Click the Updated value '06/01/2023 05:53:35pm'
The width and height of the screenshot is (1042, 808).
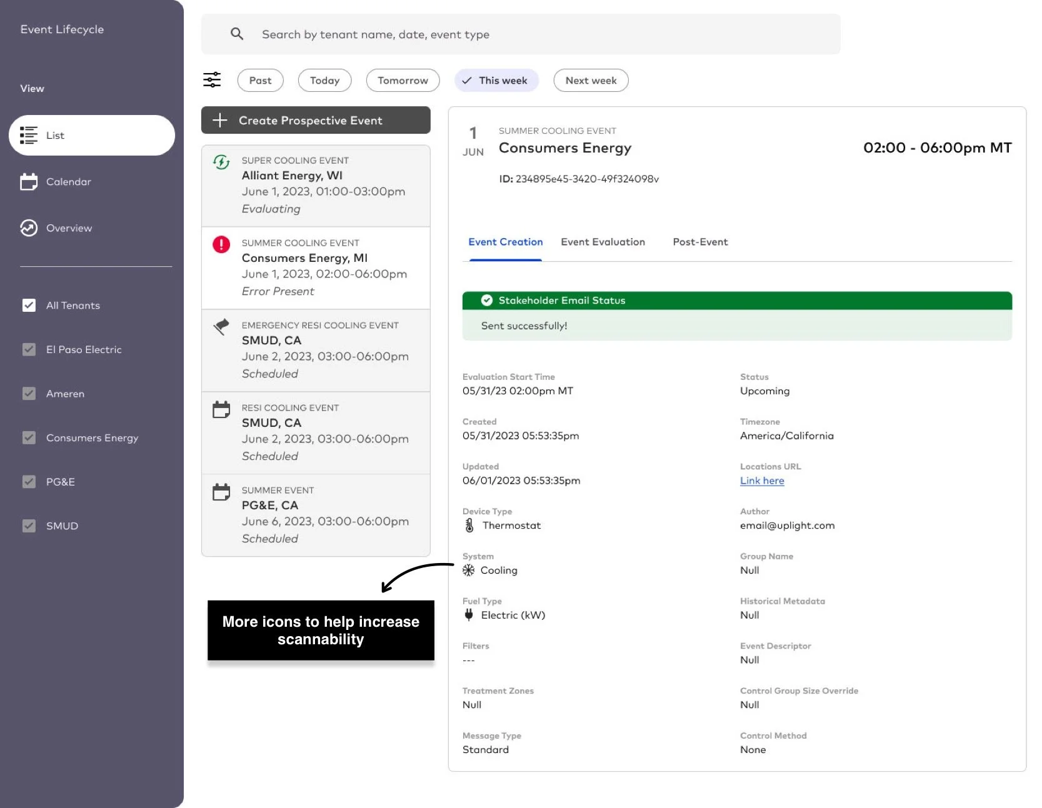pyautogui.click(x=521, y=481)
